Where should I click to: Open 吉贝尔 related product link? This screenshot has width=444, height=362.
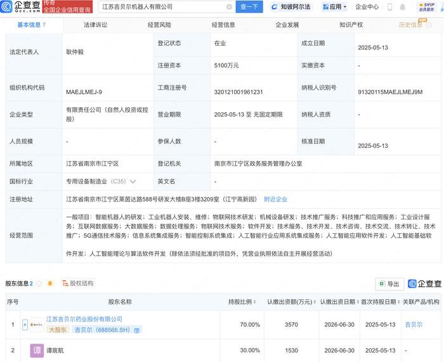414,325
